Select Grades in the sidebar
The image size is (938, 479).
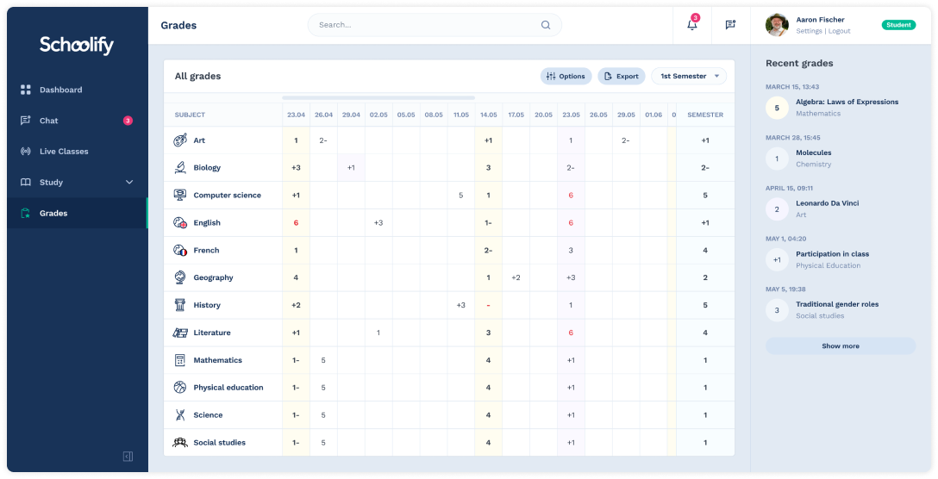(x=77, y=213)
